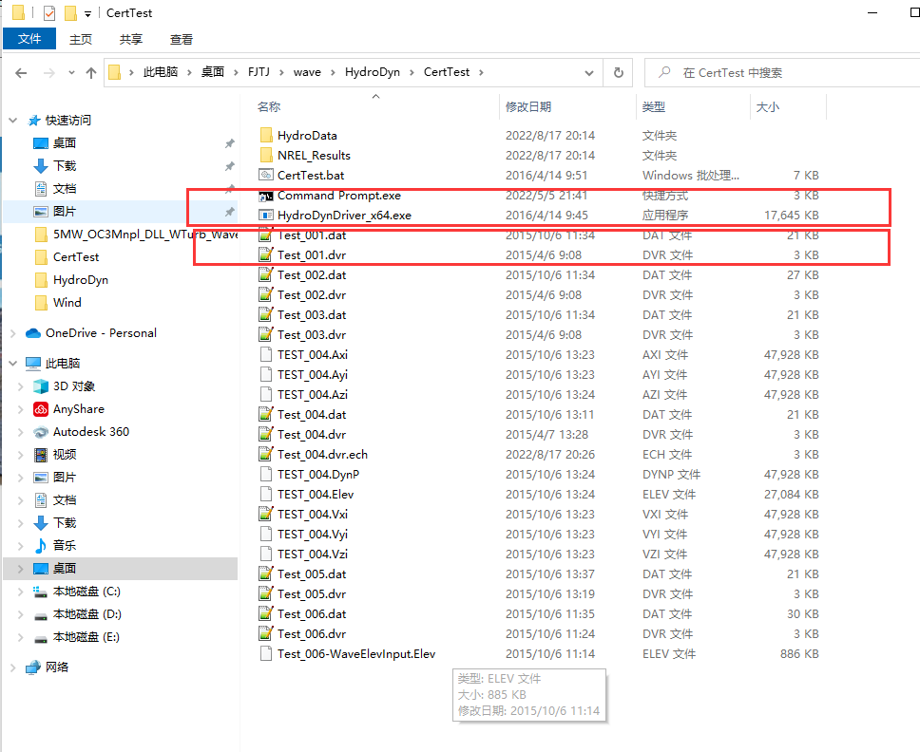Open the 查看 ribbon tab
Screen dimensions: 920x752
tap(182, 39)
